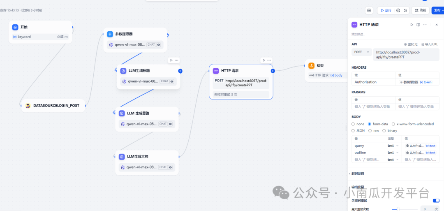Click 导入 cURL import link
This screenshot has width=444, height=211.
[x=430, y=44]
